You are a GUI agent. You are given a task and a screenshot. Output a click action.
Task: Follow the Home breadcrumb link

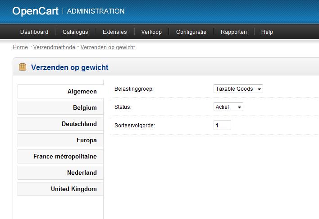coord(20,47)
